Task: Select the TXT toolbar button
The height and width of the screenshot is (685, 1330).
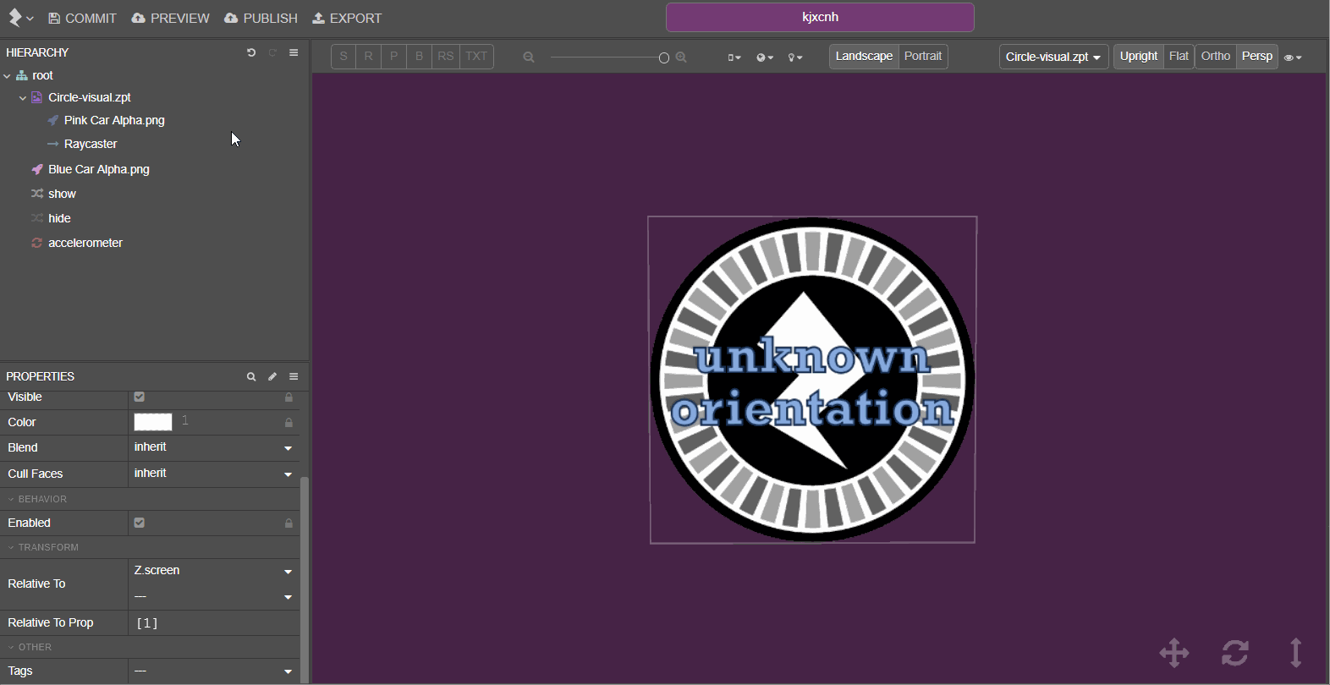Action: 476,57
